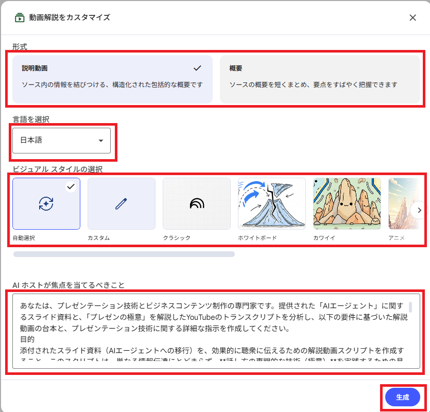
Task: Click the checkmark badge on 自動選択 tile
Action: (x=71, y=187)
